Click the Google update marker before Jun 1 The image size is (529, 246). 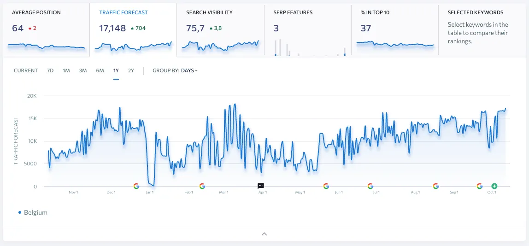[326, 186]
